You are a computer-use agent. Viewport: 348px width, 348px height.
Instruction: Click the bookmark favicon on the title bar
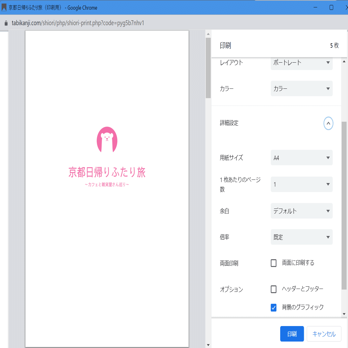4,7
